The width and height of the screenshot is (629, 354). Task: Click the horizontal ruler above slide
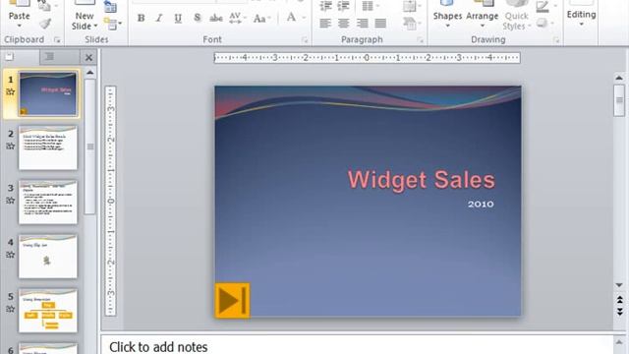coord(367,58)
